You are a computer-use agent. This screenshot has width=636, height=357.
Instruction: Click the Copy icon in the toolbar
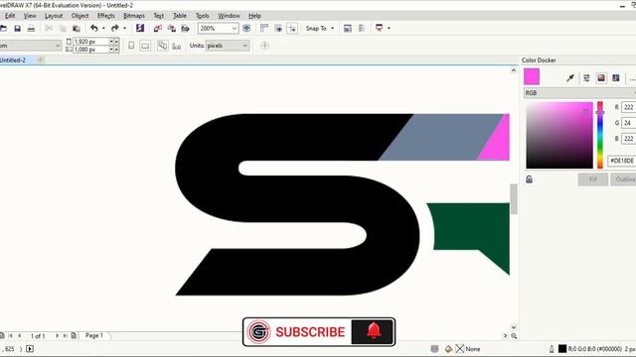point(63,29)
